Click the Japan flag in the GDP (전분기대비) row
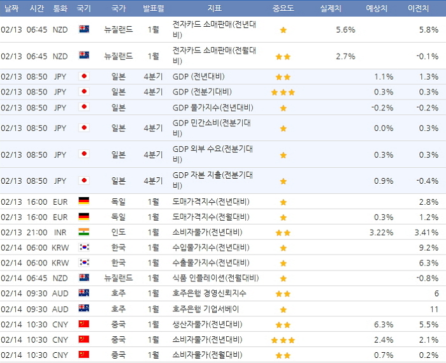Viewport: 446px width, 363px height. tap(84, 91)
